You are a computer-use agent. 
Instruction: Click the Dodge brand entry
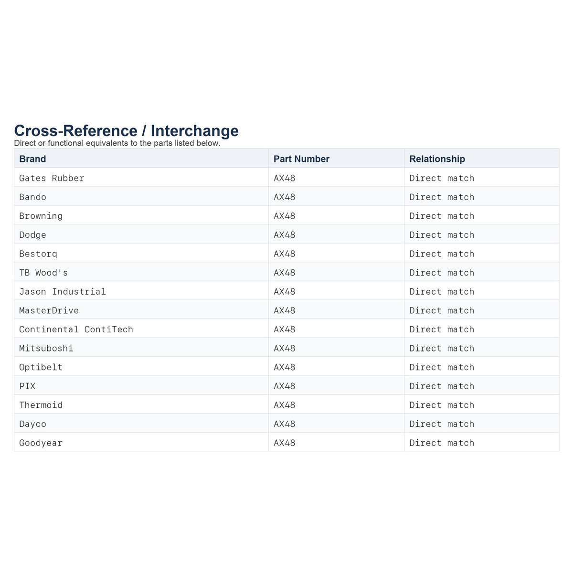click(x=32, y=235)
